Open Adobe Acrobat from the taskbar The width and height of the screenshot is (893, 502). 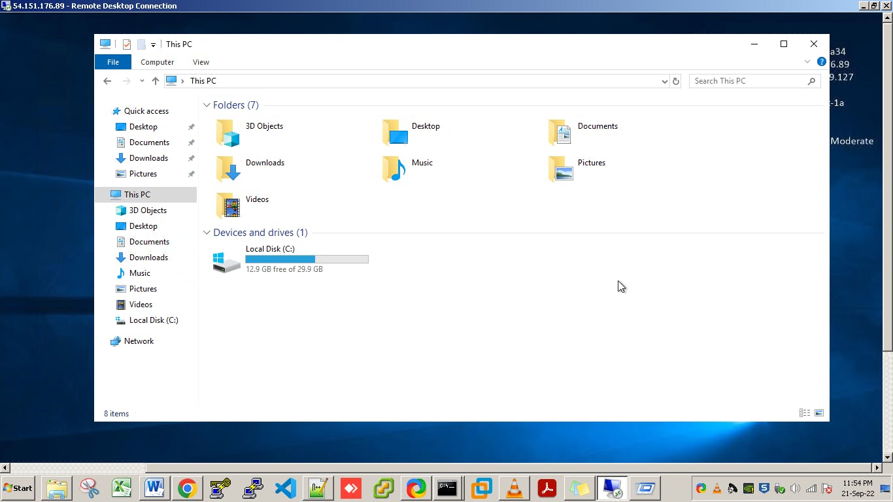[x=547, y=488]
